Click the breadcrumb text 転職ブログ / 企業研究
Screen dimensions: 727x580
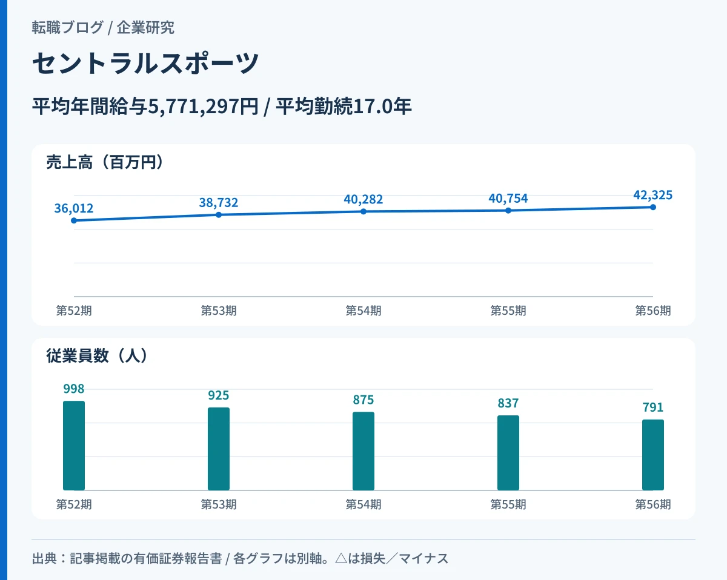tap(103, 27)
